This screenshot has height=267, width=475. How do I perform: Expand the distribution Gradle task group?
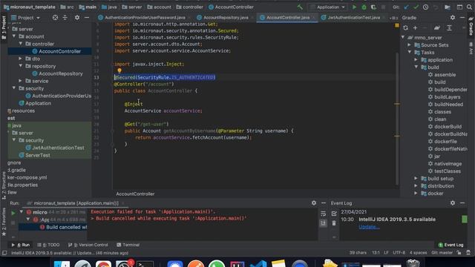point(416,186)
